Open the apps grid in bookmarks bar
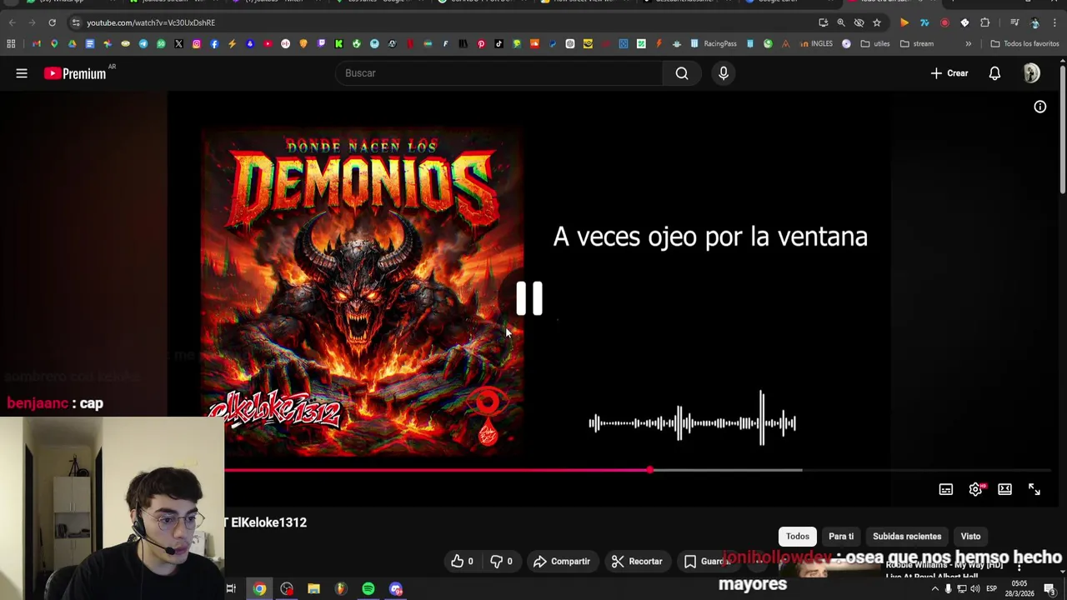The image size is (1067, 600). (x=11, y=43)
